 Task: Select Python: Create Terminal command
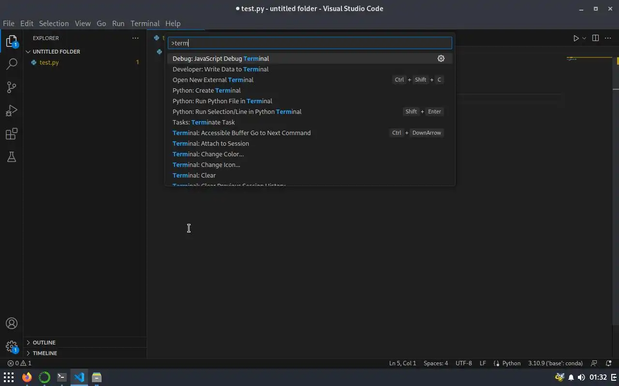(309, 90)
